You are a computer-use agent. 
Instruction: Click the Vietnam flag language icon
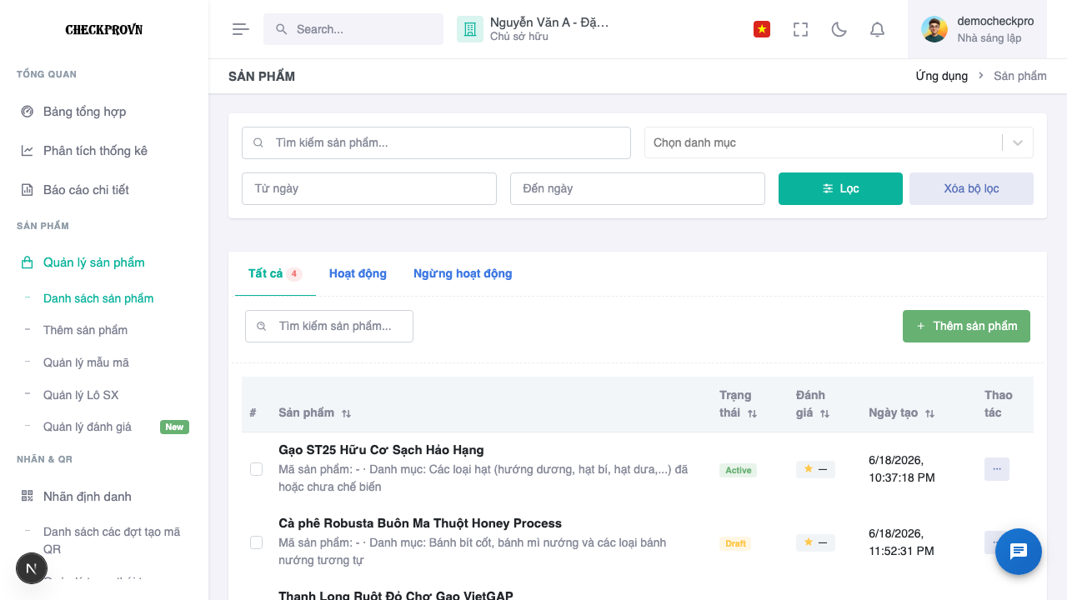click(761, 29)
